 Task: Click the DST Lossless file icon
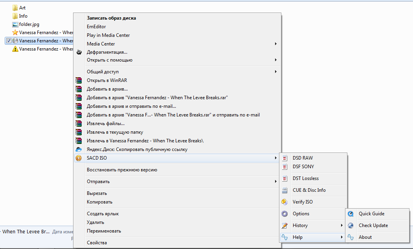pos(285,178)
